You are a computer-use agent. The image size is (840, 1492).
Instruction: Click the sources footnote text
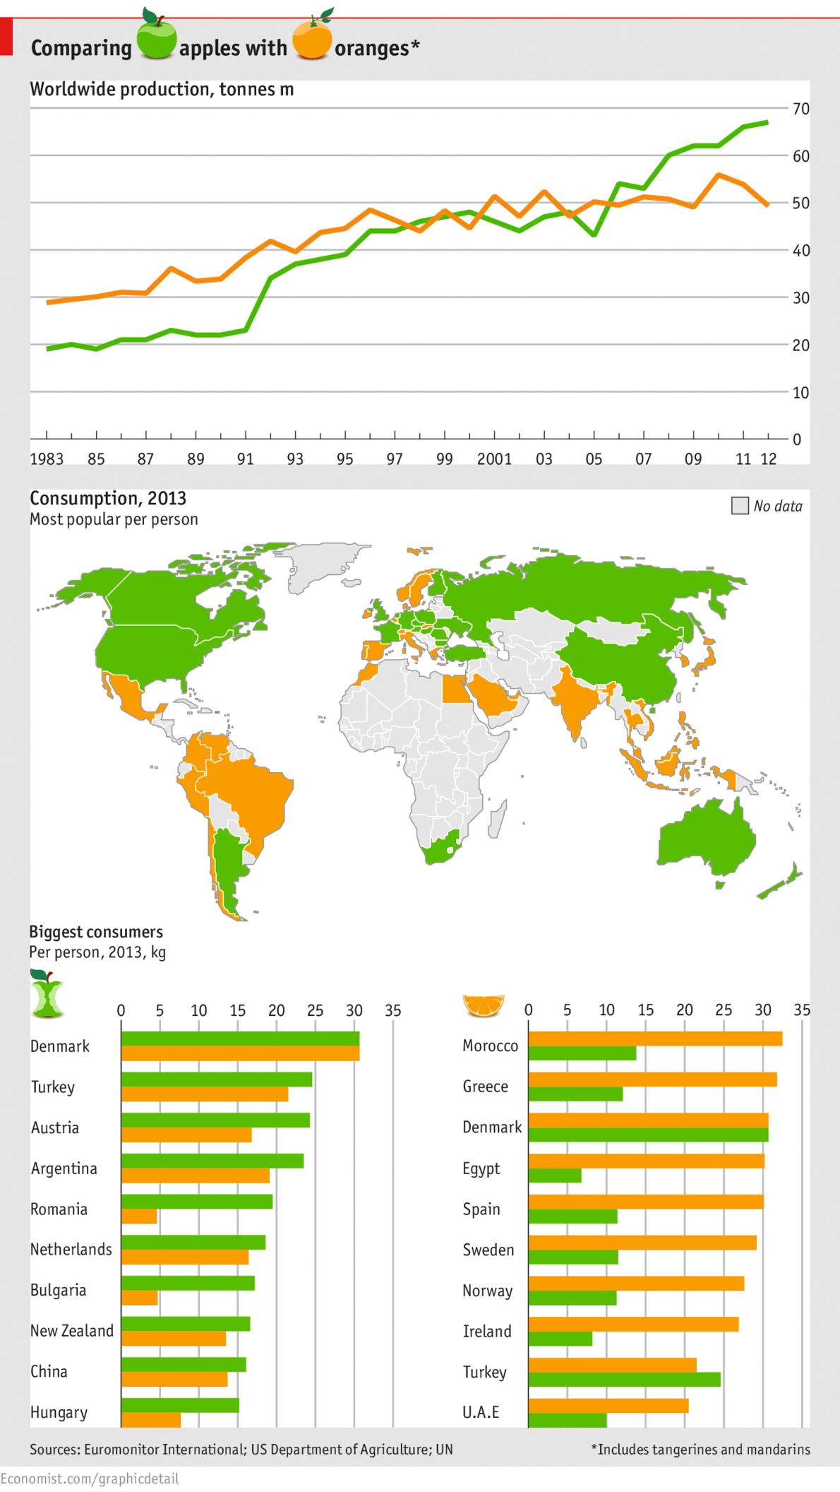pyautogui.click(x=241, y=1450)
